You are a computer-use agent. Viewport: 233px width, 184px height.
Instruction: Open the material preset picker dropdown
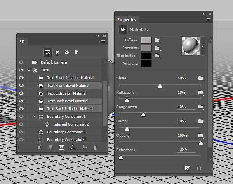pyautogui.click(x=202, y=46)
